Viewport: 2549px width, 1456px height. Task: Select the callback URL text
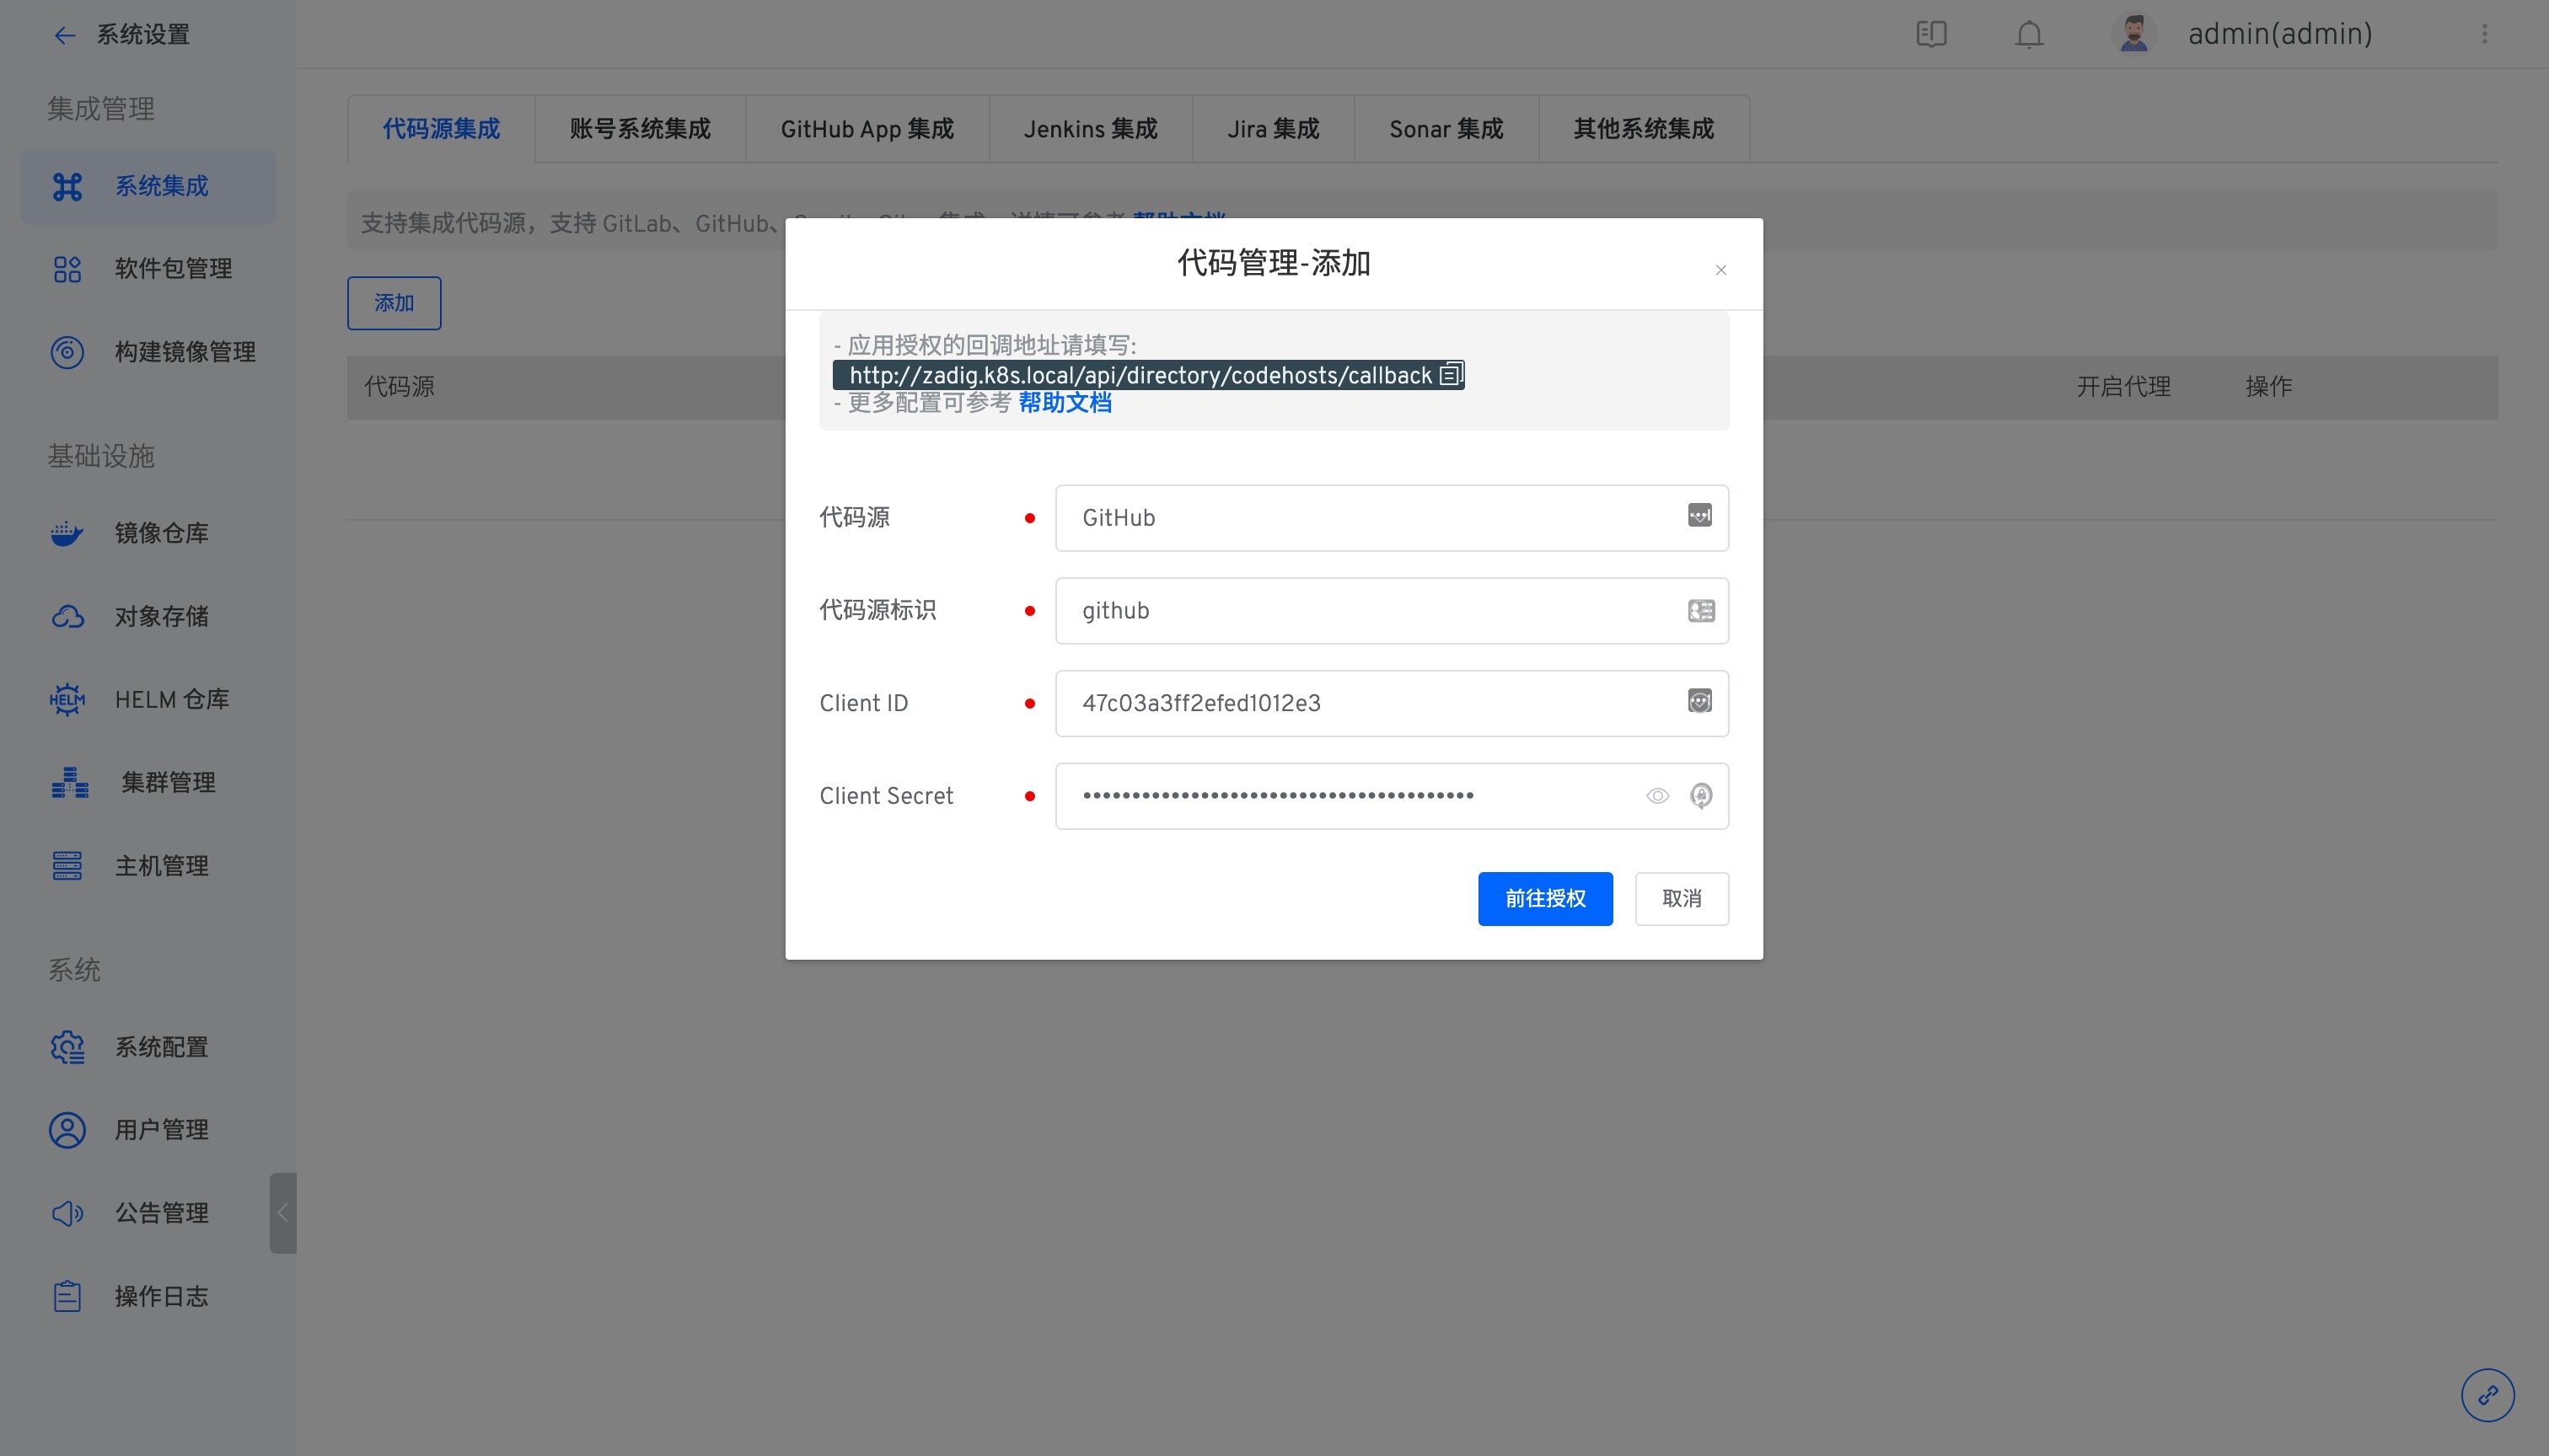[x=1140, y=376]
